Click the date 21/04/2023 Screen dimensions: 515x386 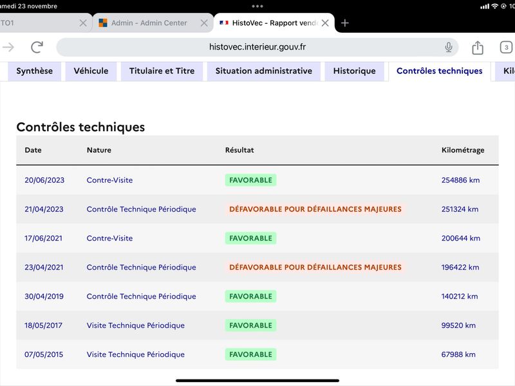[x=44, y=209]
